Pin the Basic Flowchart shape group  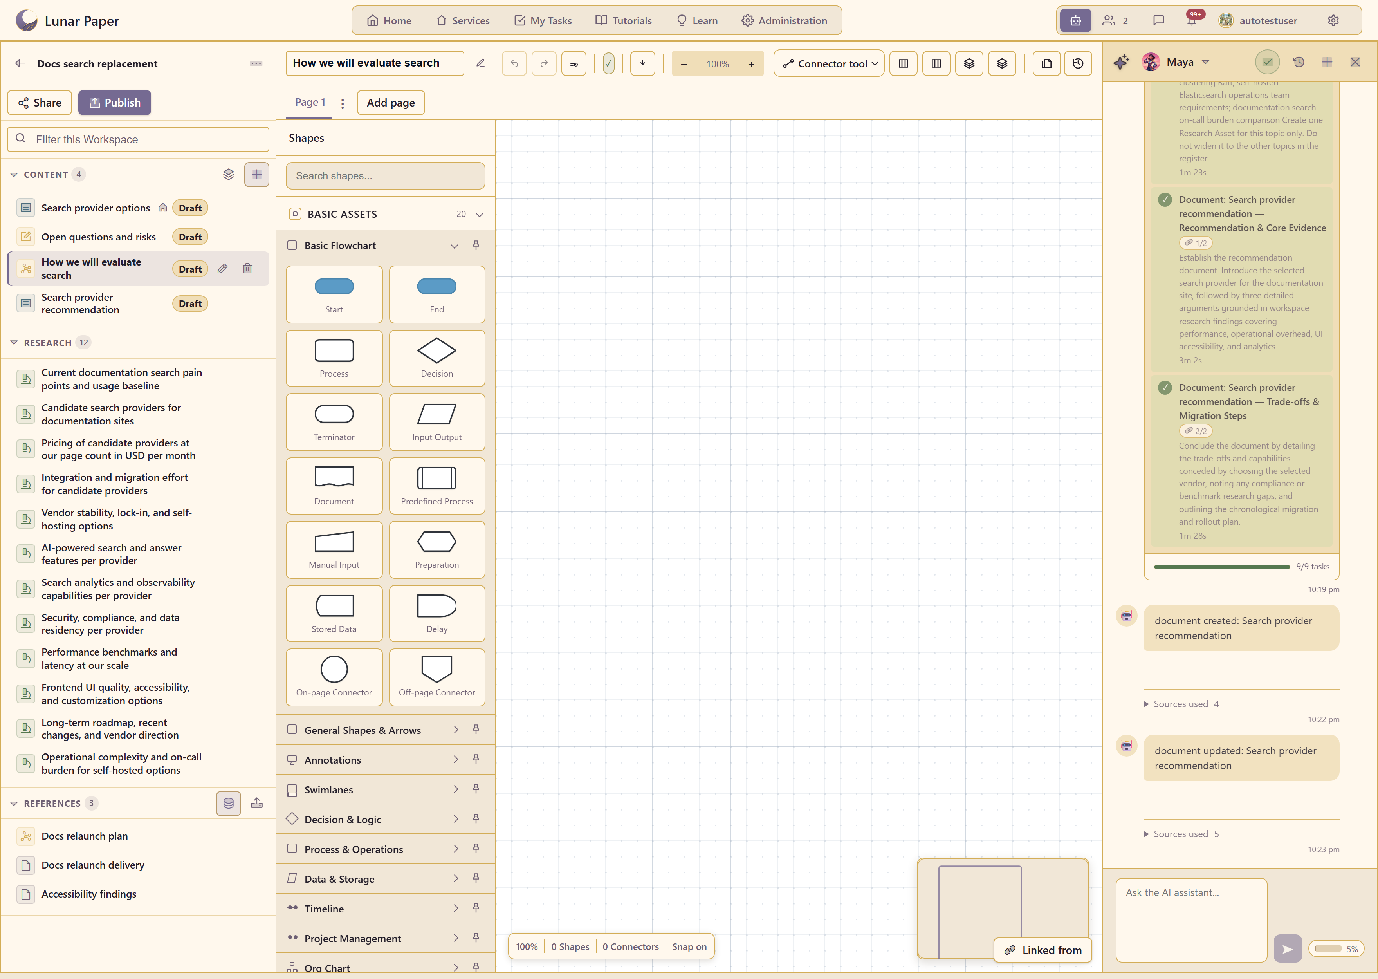476,246
